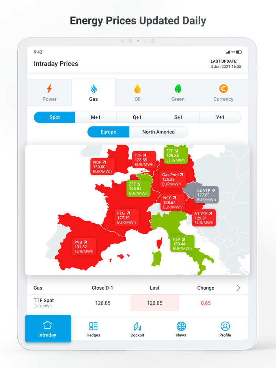Return to Intraday home screen
Image resolution: width=276 pixels, height=368 pixels.
48,329
